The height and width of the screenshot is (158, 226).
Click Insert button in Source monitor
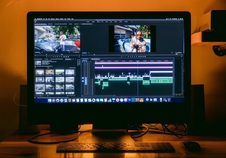tap(64, 57)
